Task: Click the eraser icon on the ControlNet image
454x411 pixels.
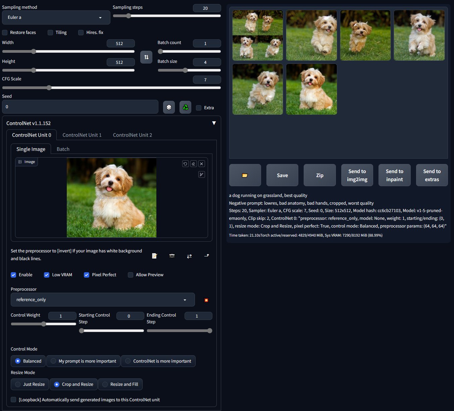Action: pos(193,164)
